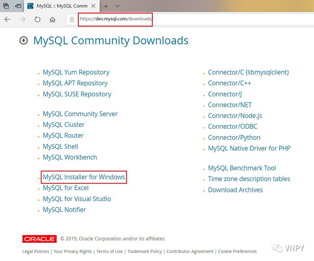Open Connector/Python link
The image size is (314, 261).
(x=234, y=137)
